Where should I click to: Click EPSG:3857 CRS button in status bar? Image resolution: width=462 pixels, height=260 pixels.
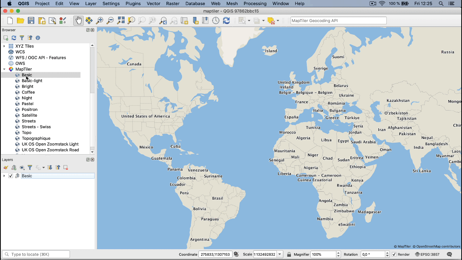pyautogui.click(x=427, y=255)
